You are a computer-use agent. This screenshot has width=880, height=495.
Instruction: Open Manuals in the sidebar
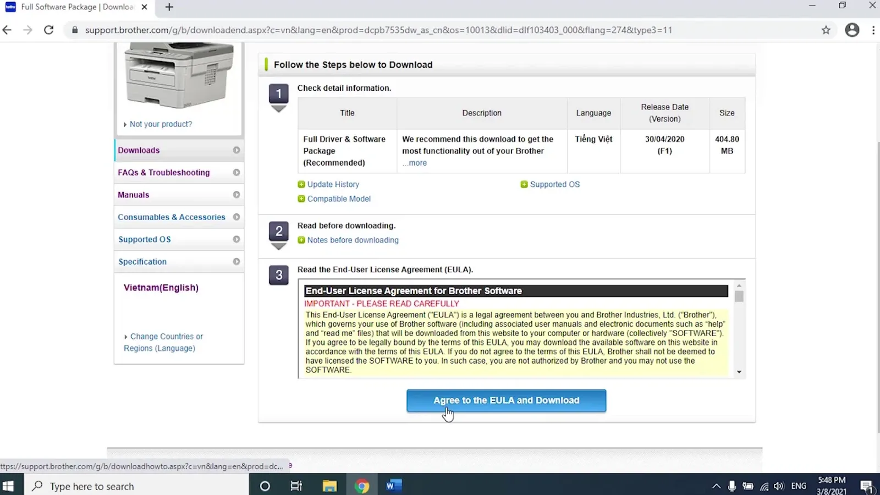[x=179, y=195]
